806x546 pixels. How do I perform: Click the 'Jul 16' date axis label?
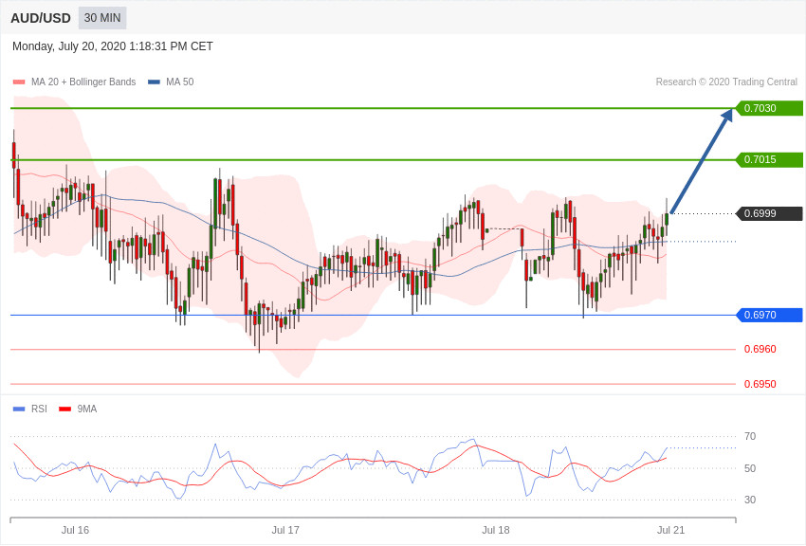(75, 530)
